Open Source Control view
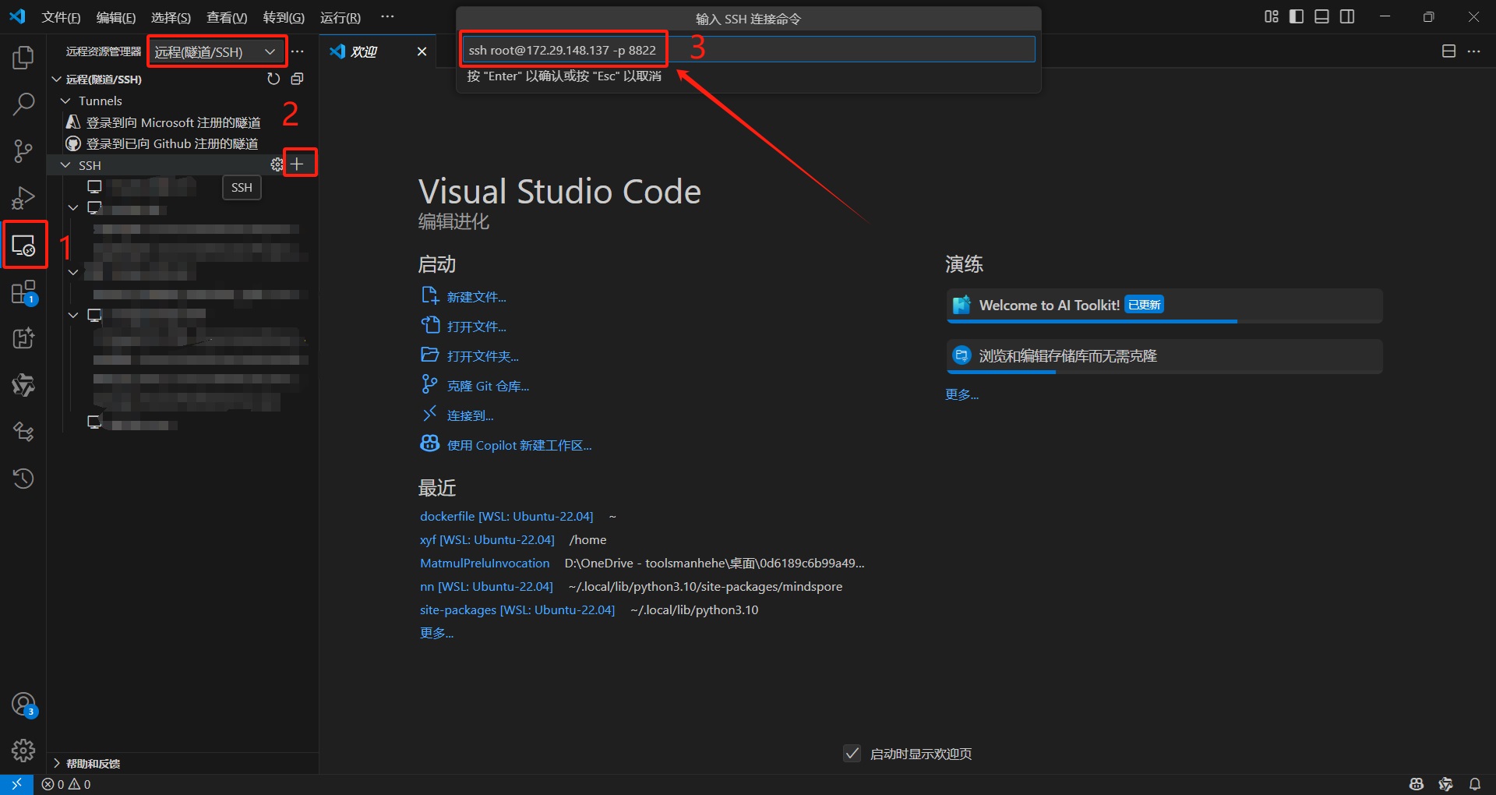 click(23, 150)
